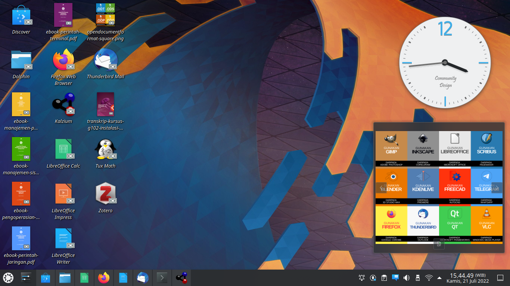Launch LibreOffice Calc from the taskbar
Image resolution: width=510 pixels, height=286 pixels.
click(84, 278)
